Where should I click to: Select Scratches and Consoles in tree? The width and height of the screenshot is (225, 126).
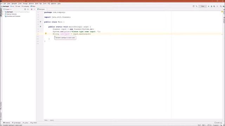click(x=13, y=16)
